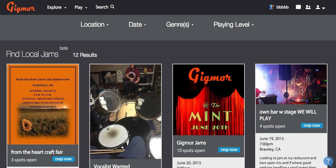Screen dimensions: 336x168
Task: Click the search magnifying glass icon
Action: 112,7
